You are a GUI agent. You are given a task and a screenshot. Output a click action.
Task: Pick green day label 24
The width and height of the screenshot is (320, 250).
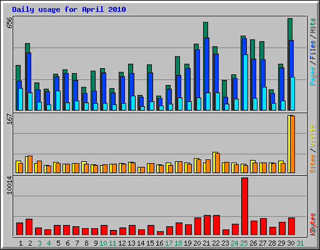(234, 243)
